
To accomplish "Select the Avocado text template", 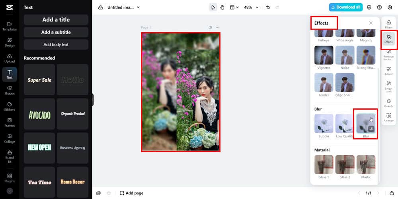I will coord(39,114).
